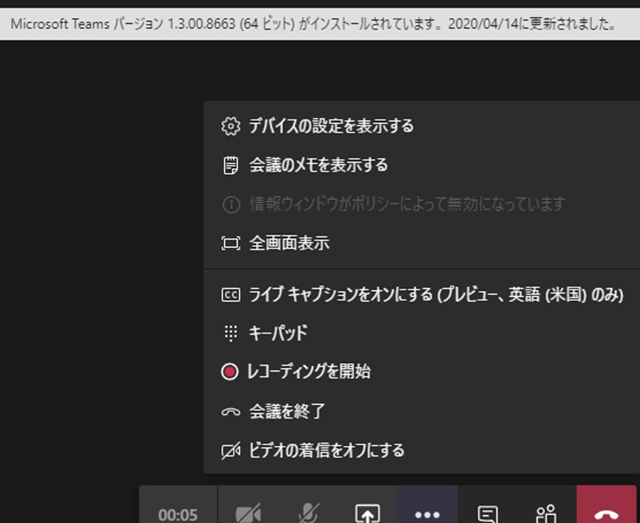
Task: Show the participants panel
Action: point(546,512)
